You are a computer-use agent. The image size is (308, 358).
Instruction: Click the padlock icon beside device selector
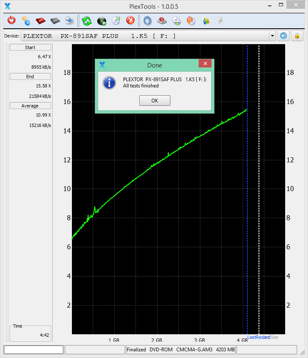tap(297, 36)
